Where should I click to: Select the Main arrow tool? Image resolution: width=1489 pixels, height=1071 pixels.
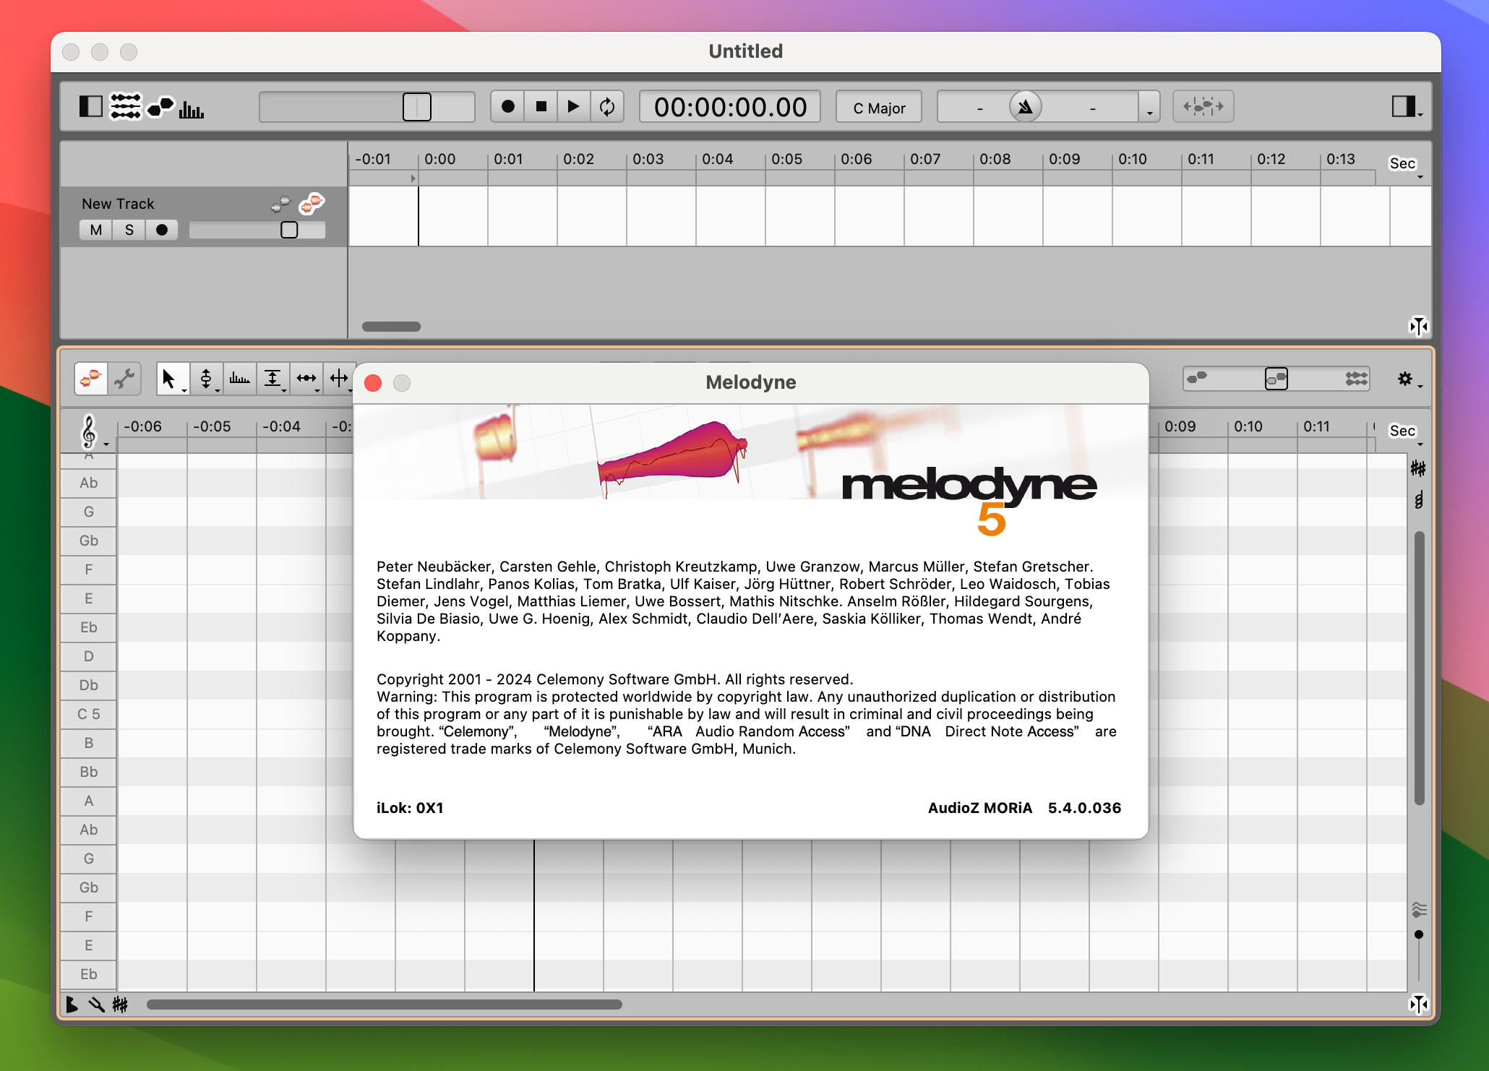point(169,379)
